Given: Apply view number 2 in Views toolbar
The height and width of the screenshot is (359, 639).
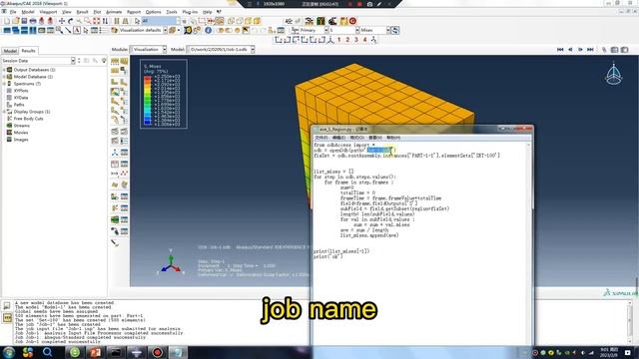Looking at the screenshot, I should [347, 40].
